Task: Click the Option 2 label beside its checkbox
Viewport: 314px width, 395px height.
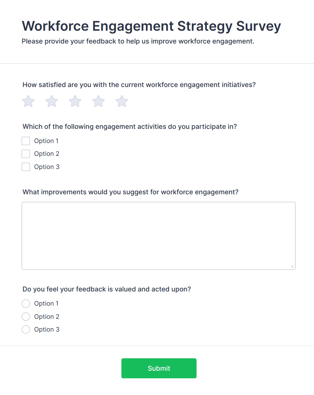Action: pos(47,153)
